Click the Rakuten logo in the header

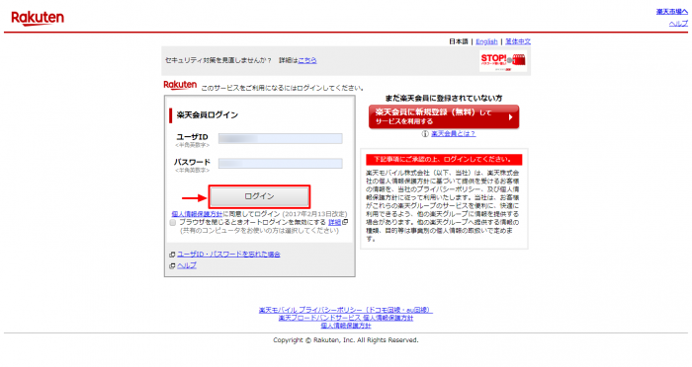pyautogui.click(x=38, y=18)
